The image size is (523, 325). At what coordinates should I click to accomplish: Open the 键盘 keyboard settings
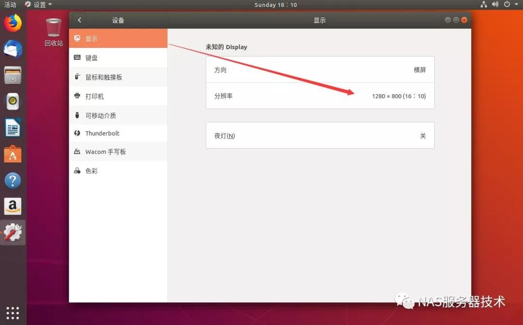pyautogui.click(x=118, y=57)
